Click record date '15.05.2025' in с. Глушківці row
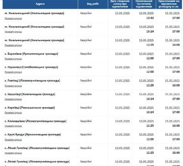This screenshot has height=166, width=183. pos(122,67)
